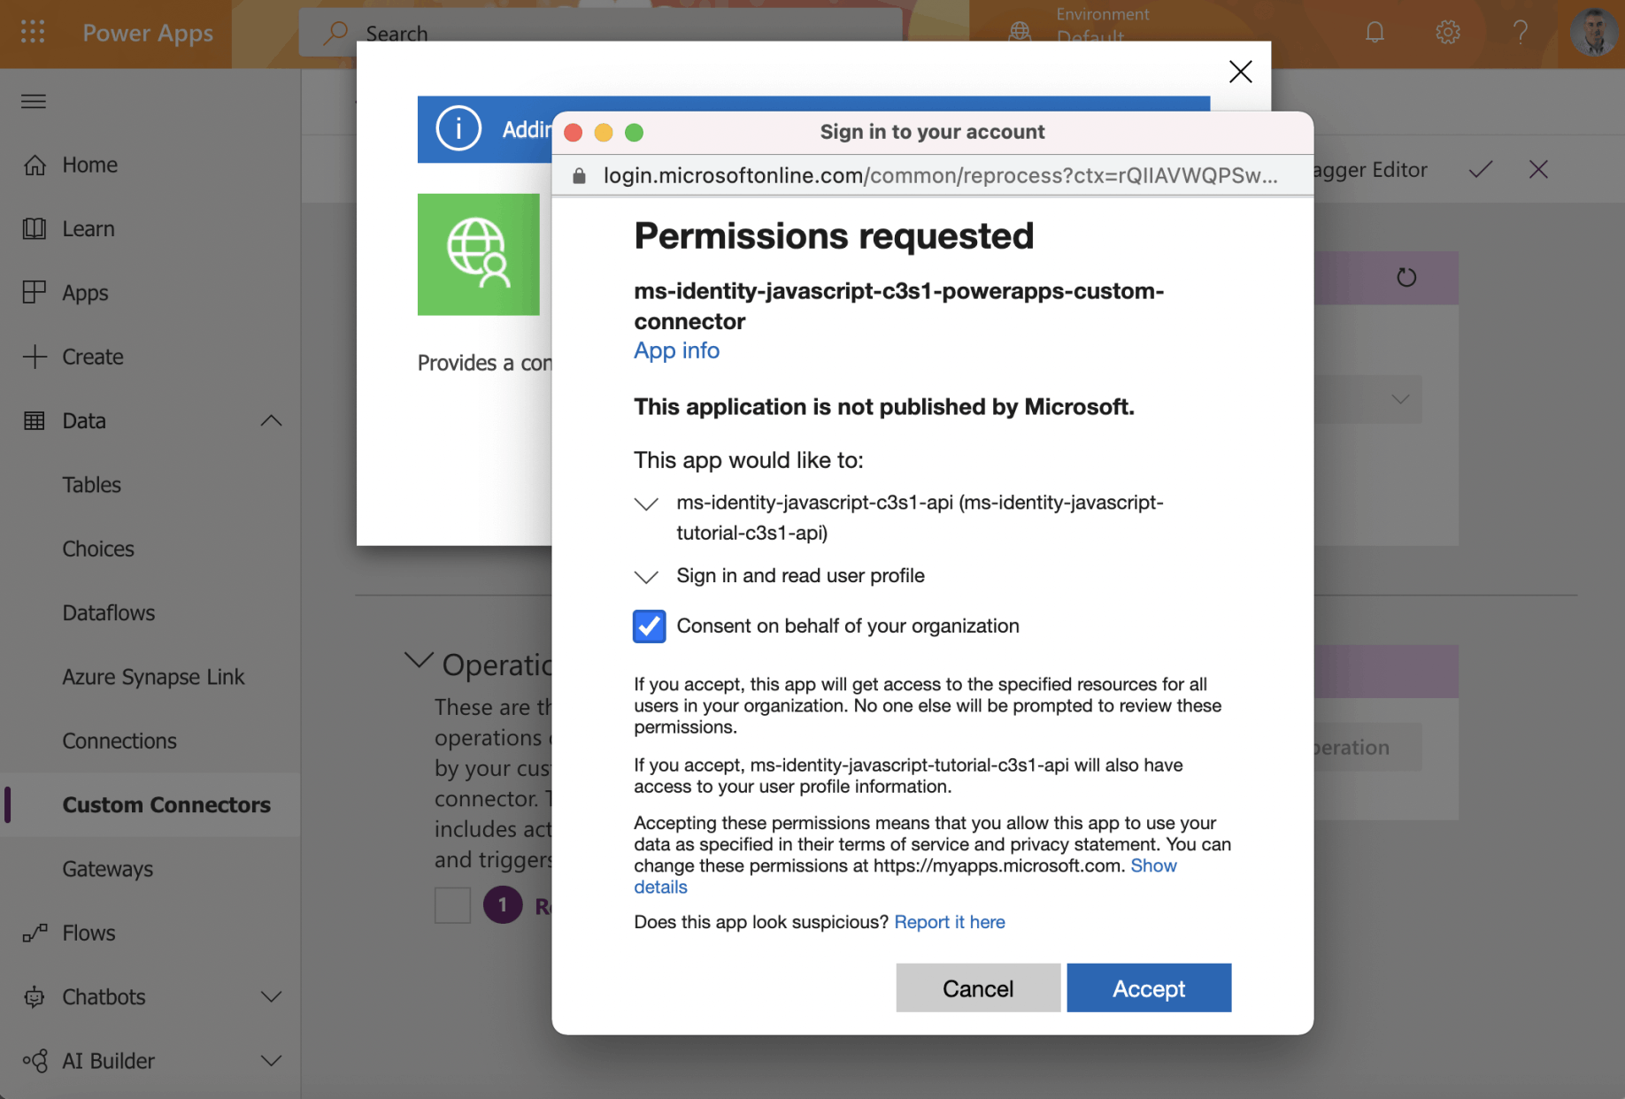This screenshot has width=1625, height=1099.
Task: Click the checkmark icon beside Swagger Editor
Action: [x=1480, y=169]
